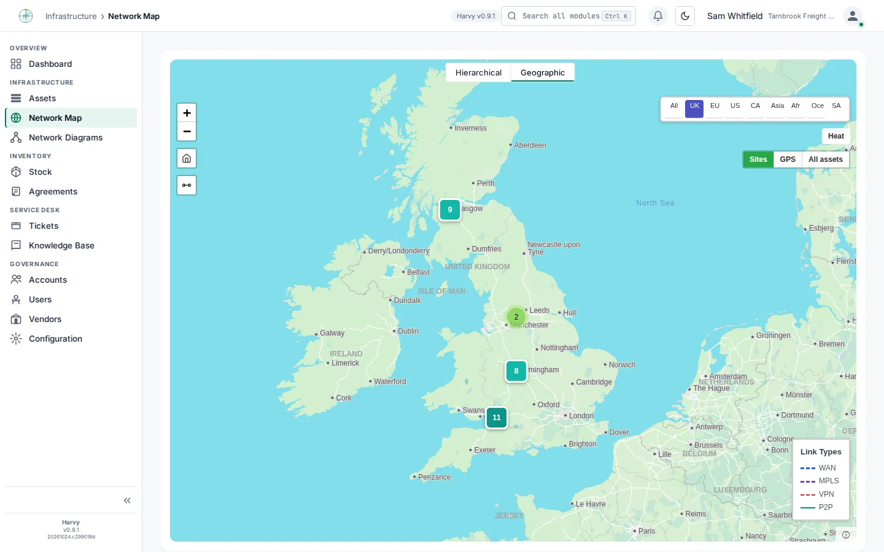Click the search all modules field
884x552 pixels.
[x=568, y=16]
